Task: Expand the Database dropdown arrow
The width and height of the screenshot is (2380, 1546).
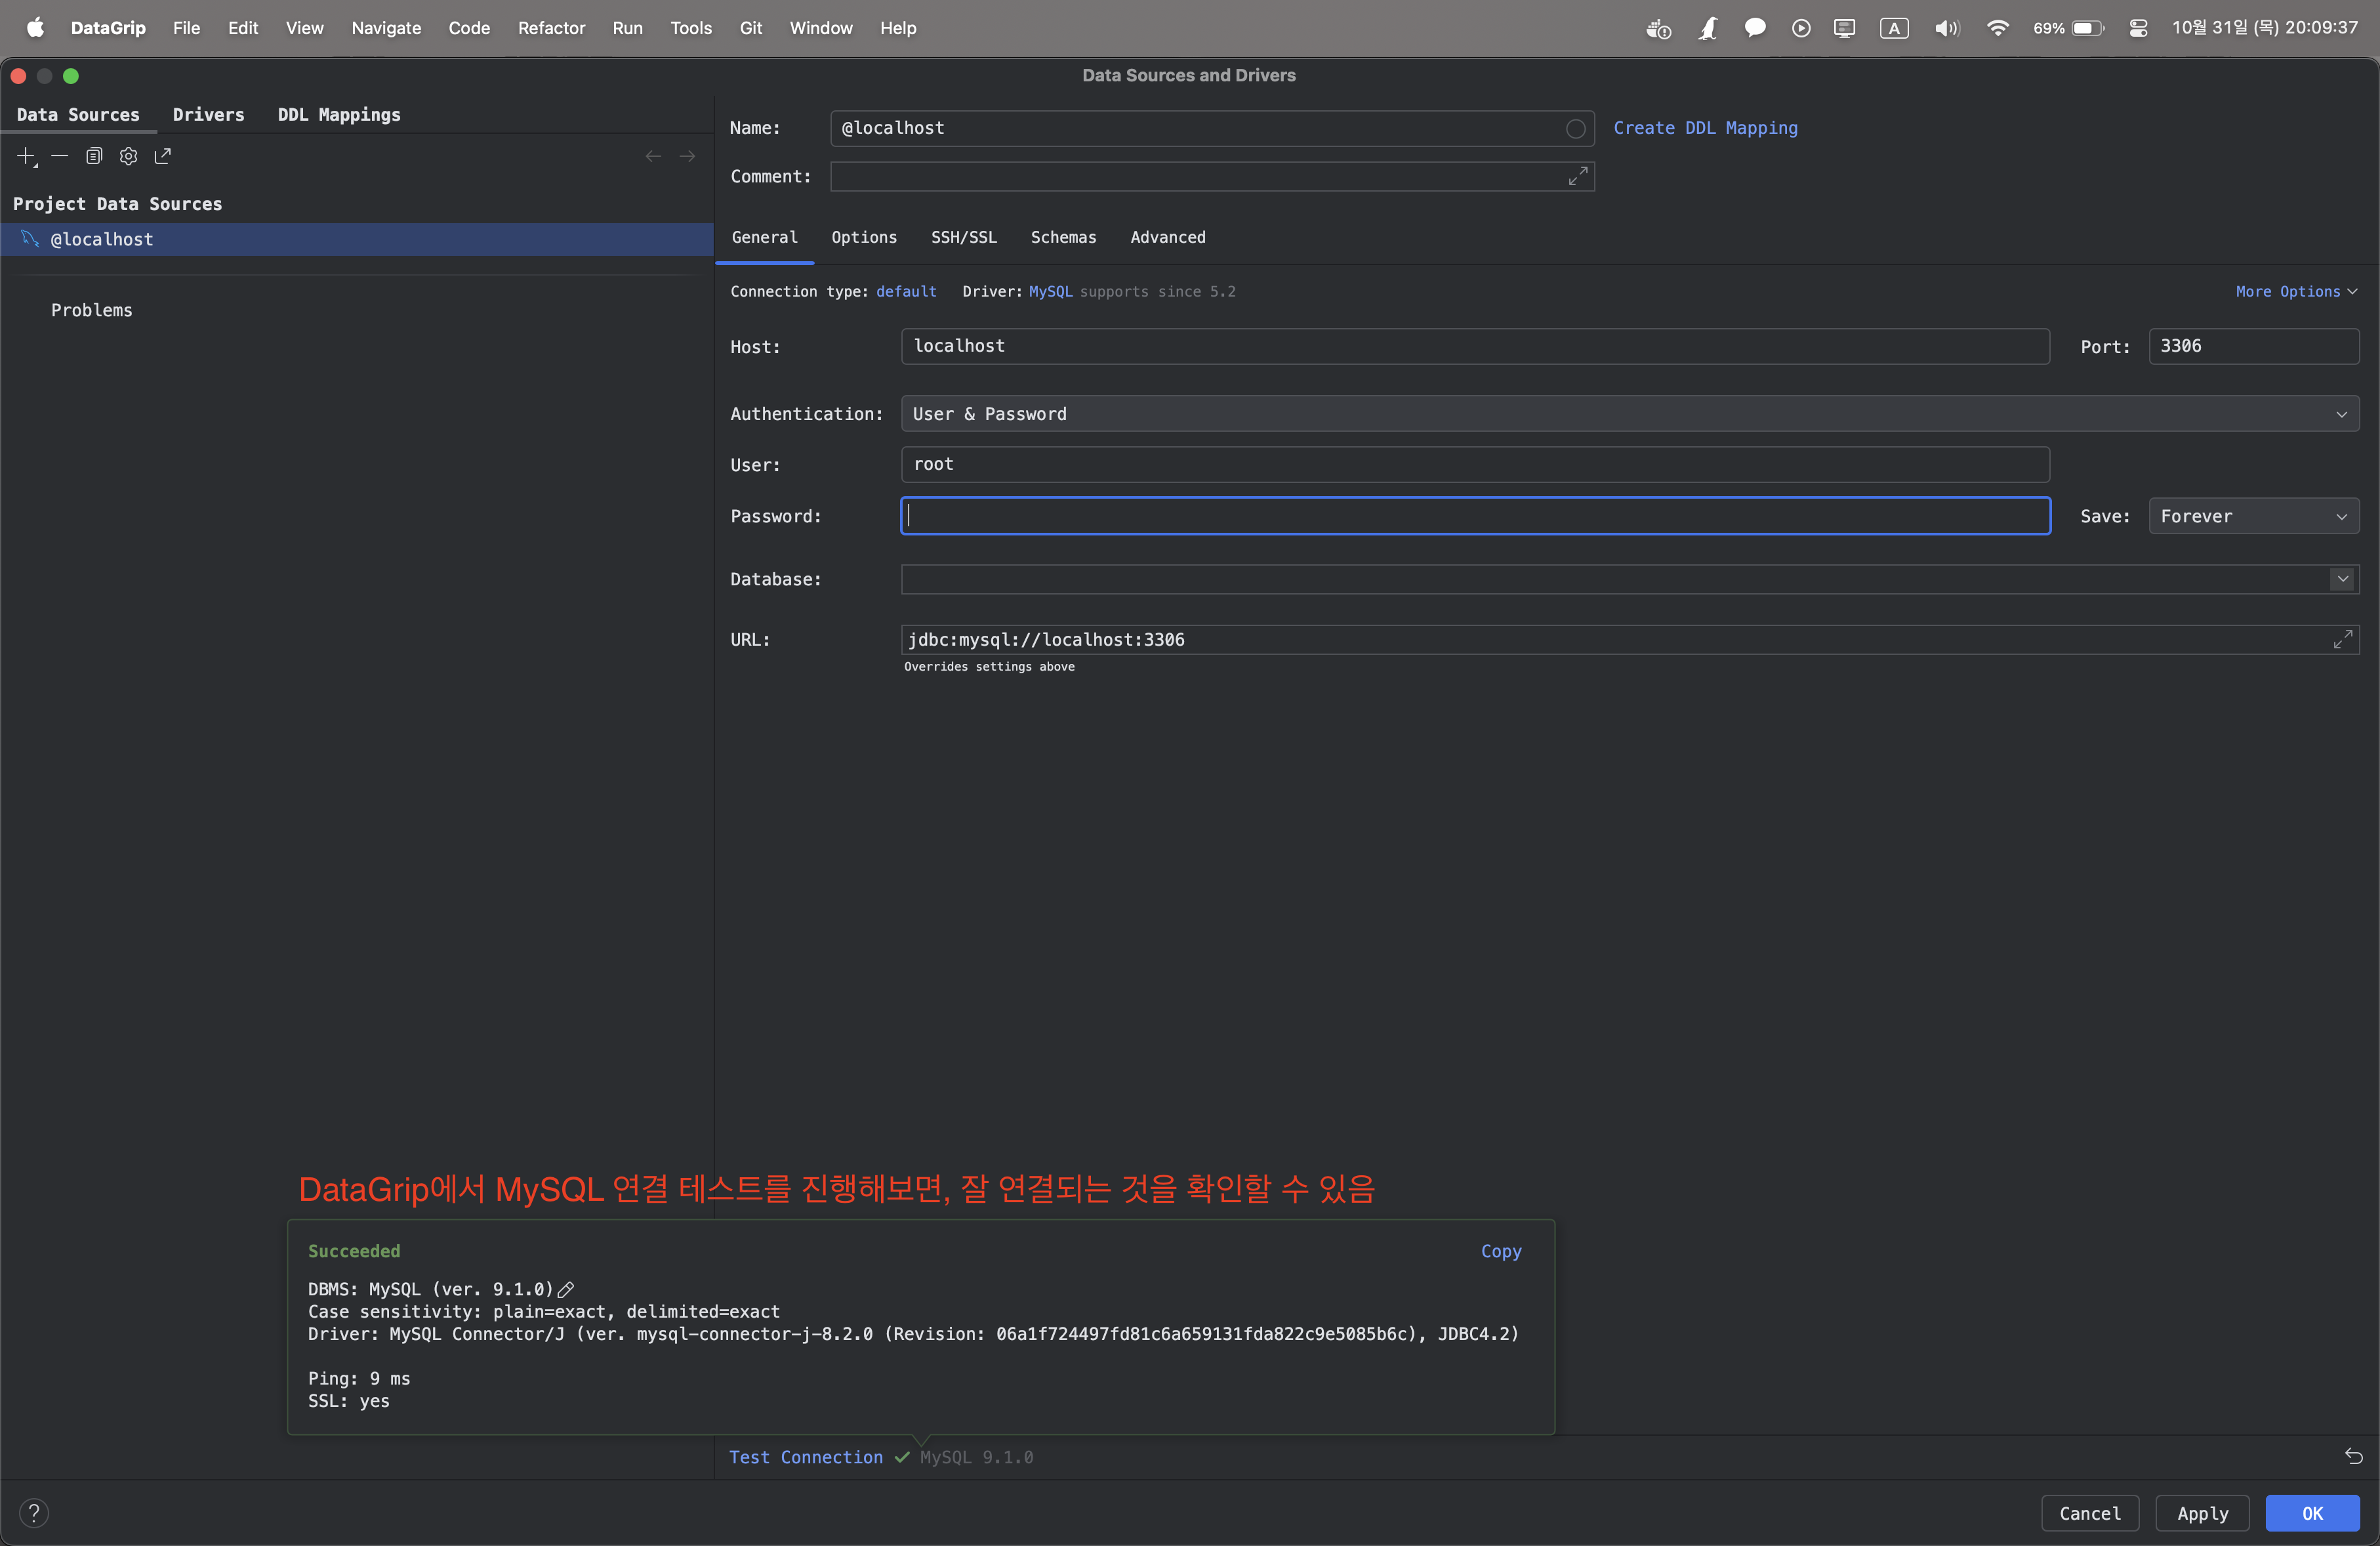Action: [2342, 579]
